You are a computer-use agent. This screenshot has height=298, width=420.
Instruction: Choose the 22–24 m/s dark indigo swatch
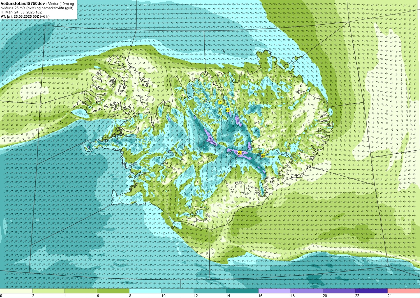click(x=371, y=291)
